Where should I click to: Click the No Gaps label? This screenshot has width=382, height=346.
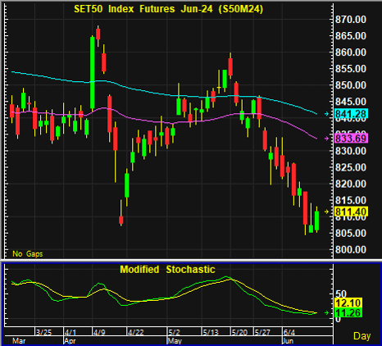click(x=28, y=254)
